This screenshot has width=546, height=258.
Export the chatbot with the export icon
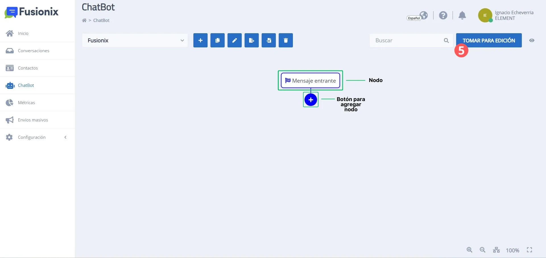pos(252,40)
